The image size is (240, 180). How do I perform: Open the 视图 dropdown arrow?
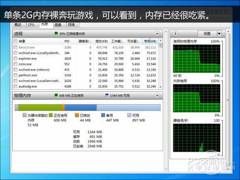click(x=219, y=34)
